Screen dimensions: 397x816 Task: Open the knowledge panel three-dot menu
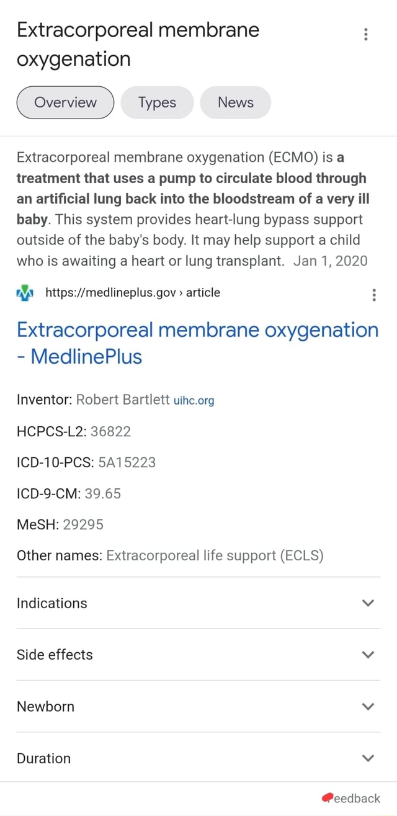365,34
